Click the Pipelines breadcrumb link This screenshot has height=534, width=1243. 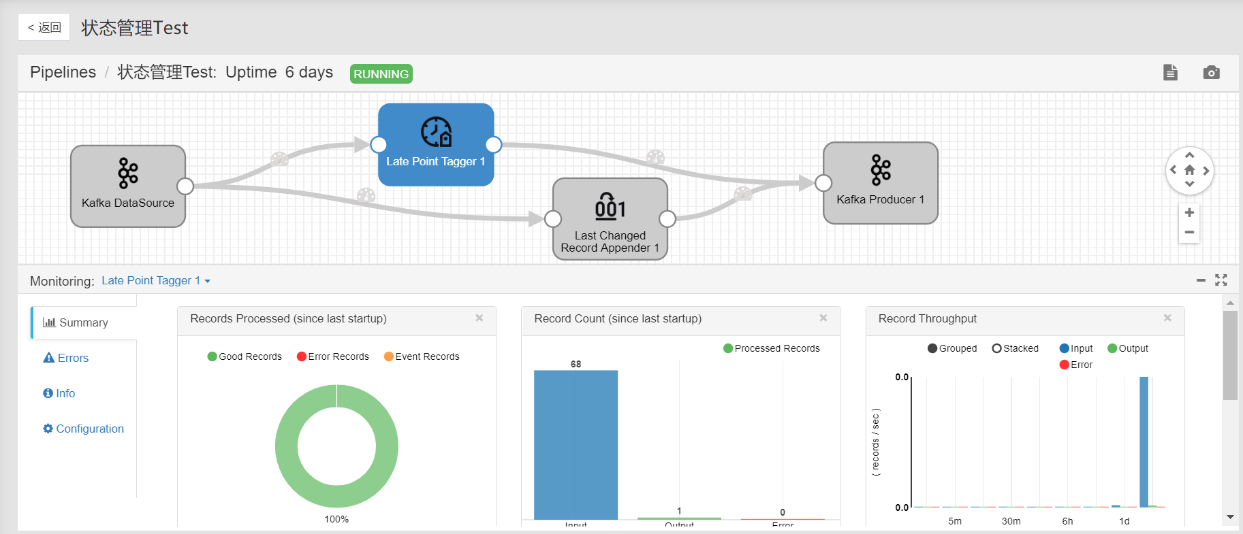tap(63, 72)
